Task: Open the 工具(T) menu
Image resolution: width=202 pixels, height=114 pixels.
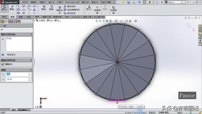Action: tap(60, 2)
